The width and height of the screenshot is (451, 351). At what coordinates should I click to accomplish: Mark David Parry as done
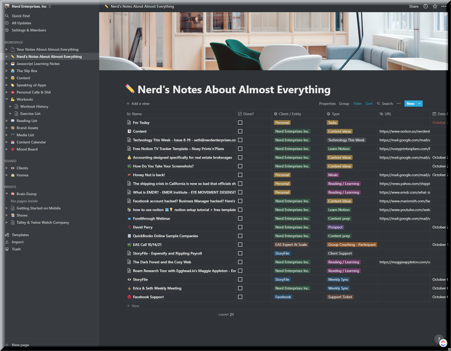pyautogui.click(x=240, y=227)
